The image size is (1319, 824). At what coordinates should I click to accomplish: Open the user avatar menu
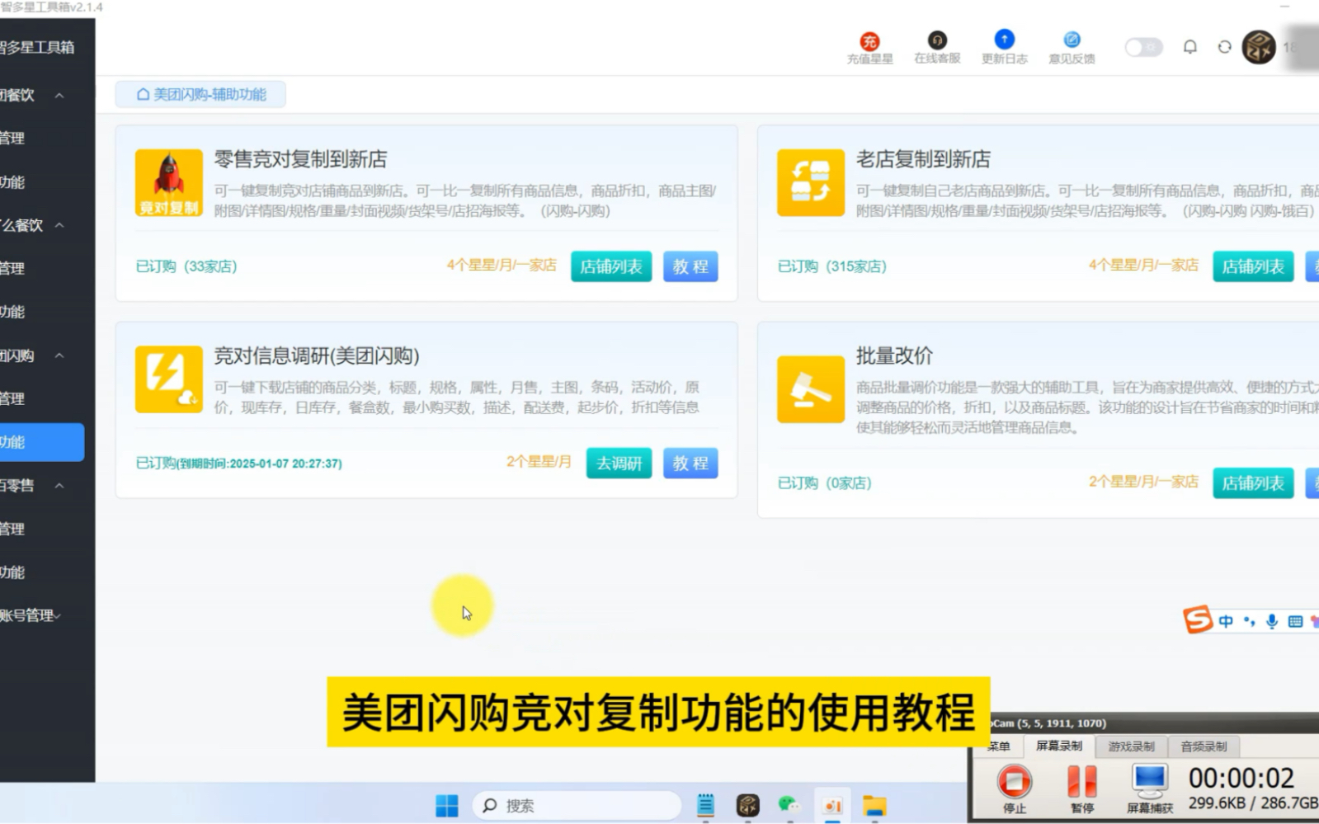point(1259,47)
